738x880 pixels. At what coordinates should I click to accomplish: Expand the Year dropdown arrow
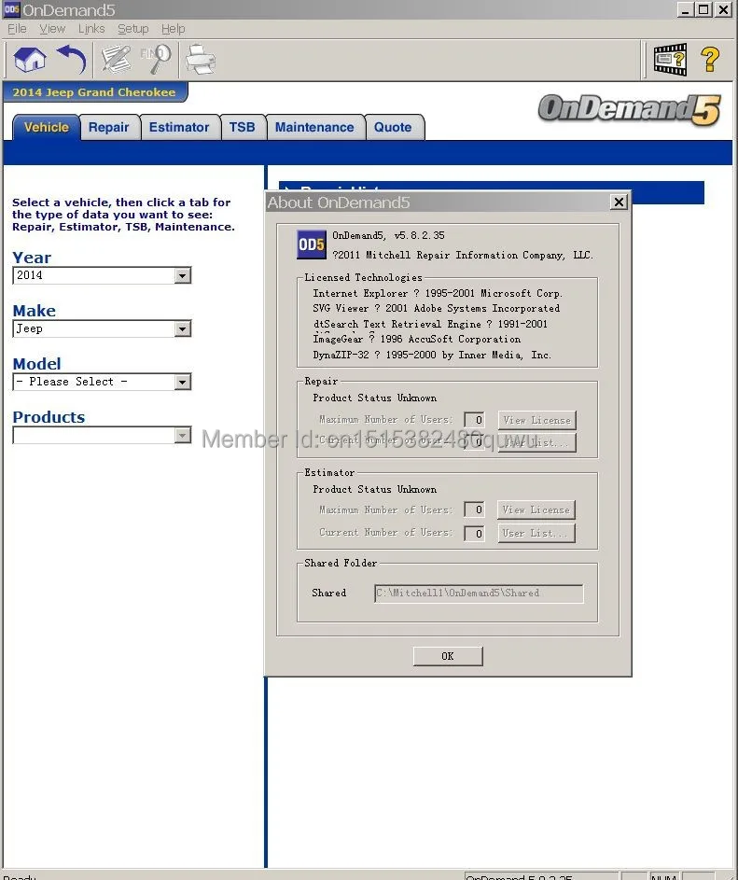[182, 275]
